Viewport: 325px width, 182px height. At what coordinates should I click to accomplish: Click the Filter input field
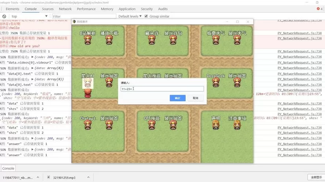tap(84, 16)
